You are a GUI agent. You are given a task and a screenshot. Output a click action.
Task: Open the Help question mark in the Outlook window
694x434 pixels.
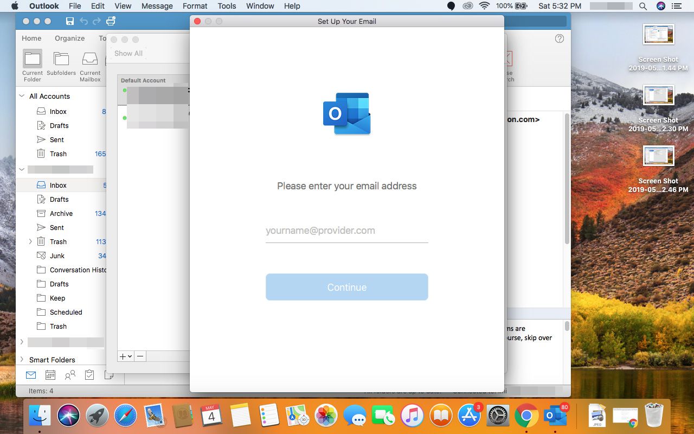[x=560, y=39]
